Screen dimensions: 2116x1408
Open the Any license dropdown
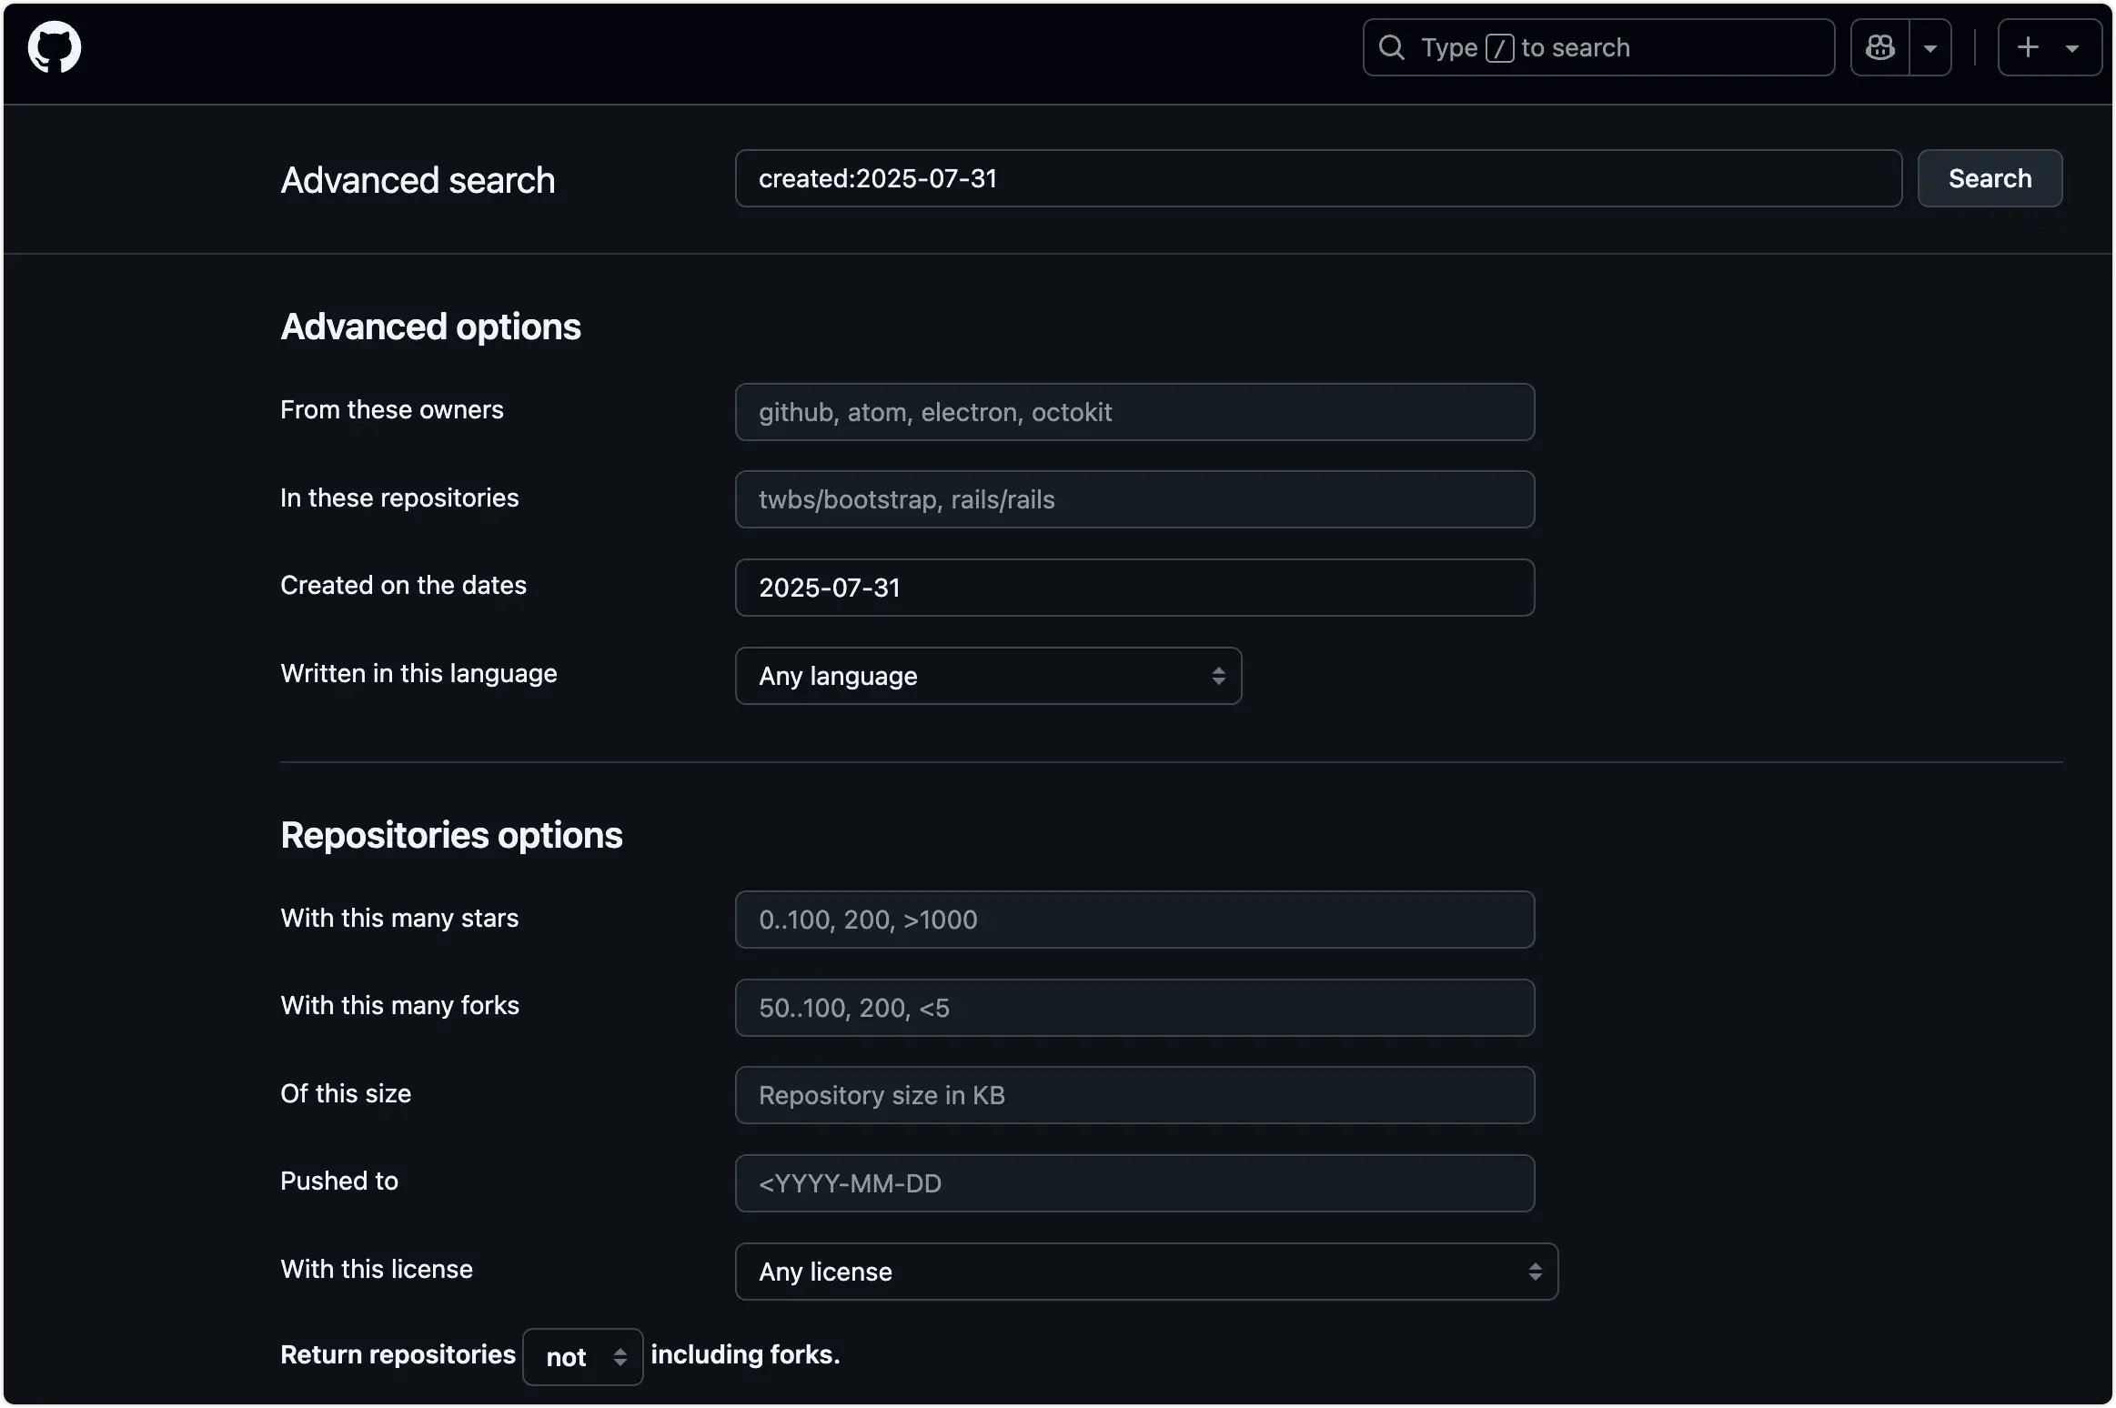(1092, 1271)
